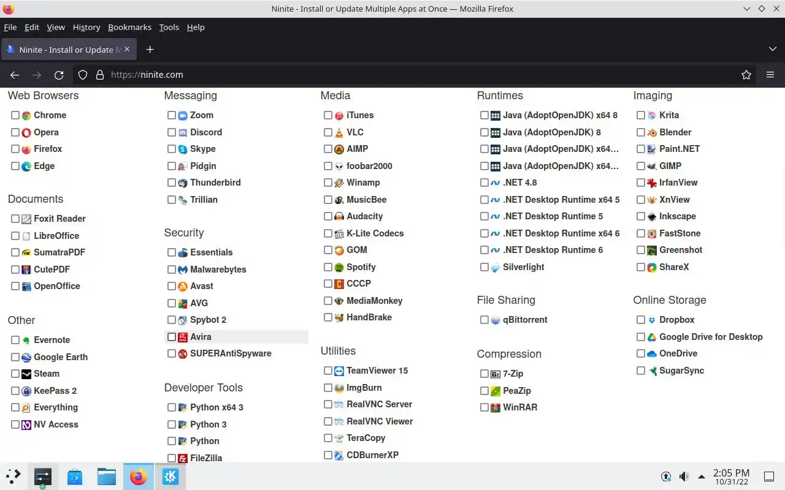Click the PeaZip label

click(517, 391)
